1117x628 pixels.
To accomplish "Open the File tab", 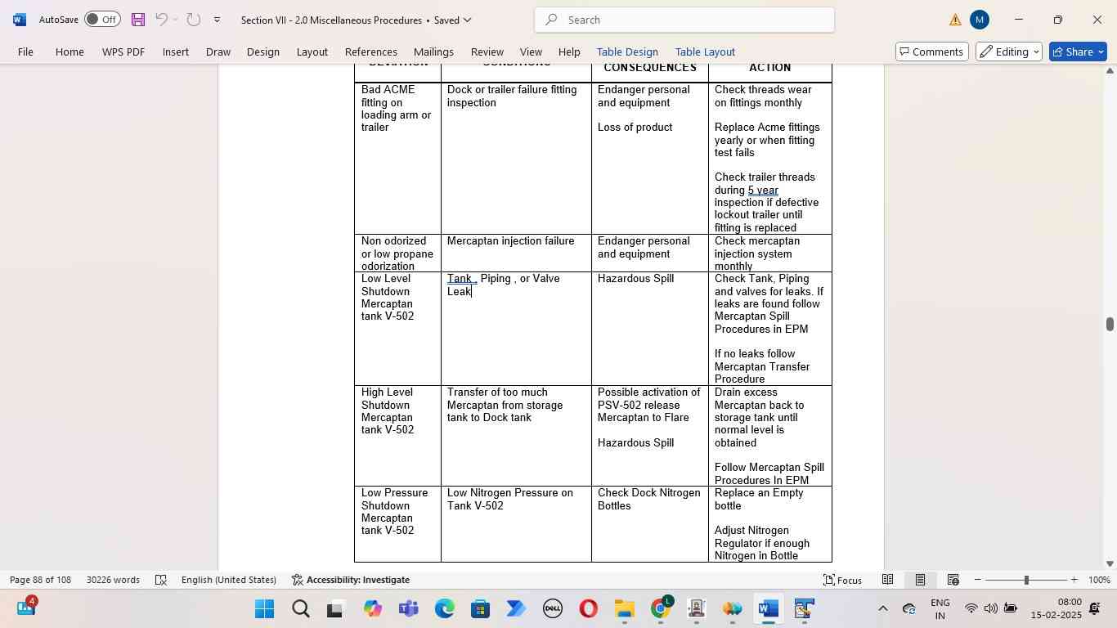I will pyautogui.click(x=25, y=52).
